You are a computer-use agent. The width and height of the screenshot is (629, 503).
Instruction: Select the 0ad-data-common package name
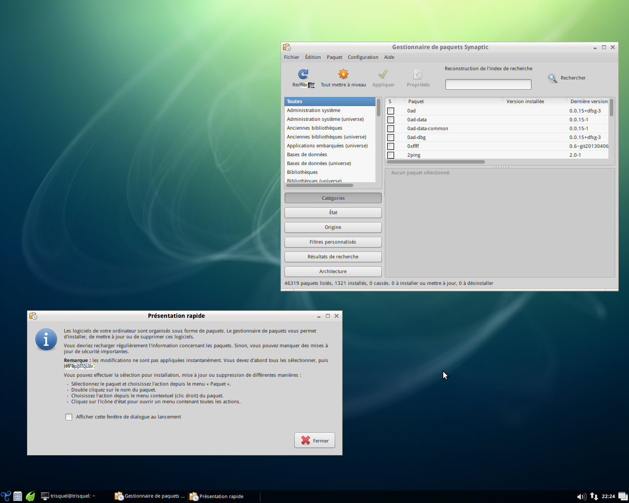coord(428,129)
